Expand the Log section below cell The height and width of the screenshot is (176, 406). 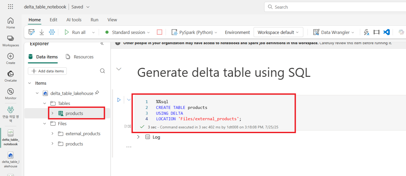tap(138, 137)
